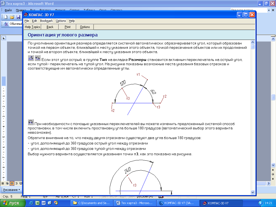The width and height of the screenshot is (276, 207).
Task: Click the Options button in help toolbar
Action: tap(85, 27)
